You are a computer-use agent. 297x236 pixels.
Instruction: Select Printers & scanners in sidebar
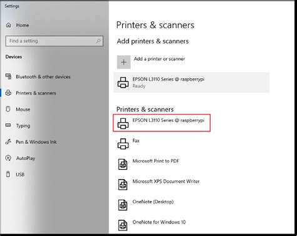point(36,93)
